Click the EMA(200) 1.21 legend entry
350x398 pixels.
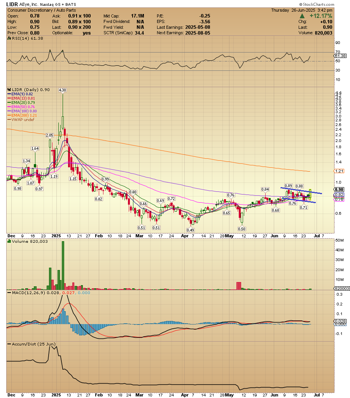click(x=22, y=116)
